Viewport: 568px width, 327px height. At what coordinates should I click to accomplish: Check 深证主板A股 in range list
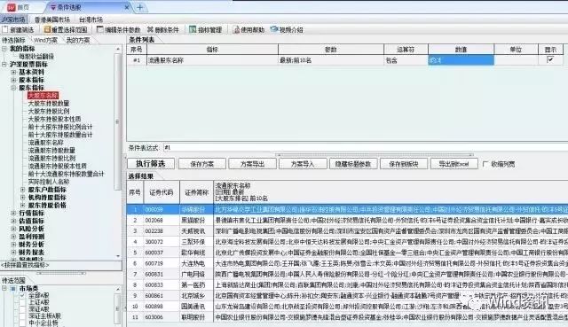[x=22, y=315]
